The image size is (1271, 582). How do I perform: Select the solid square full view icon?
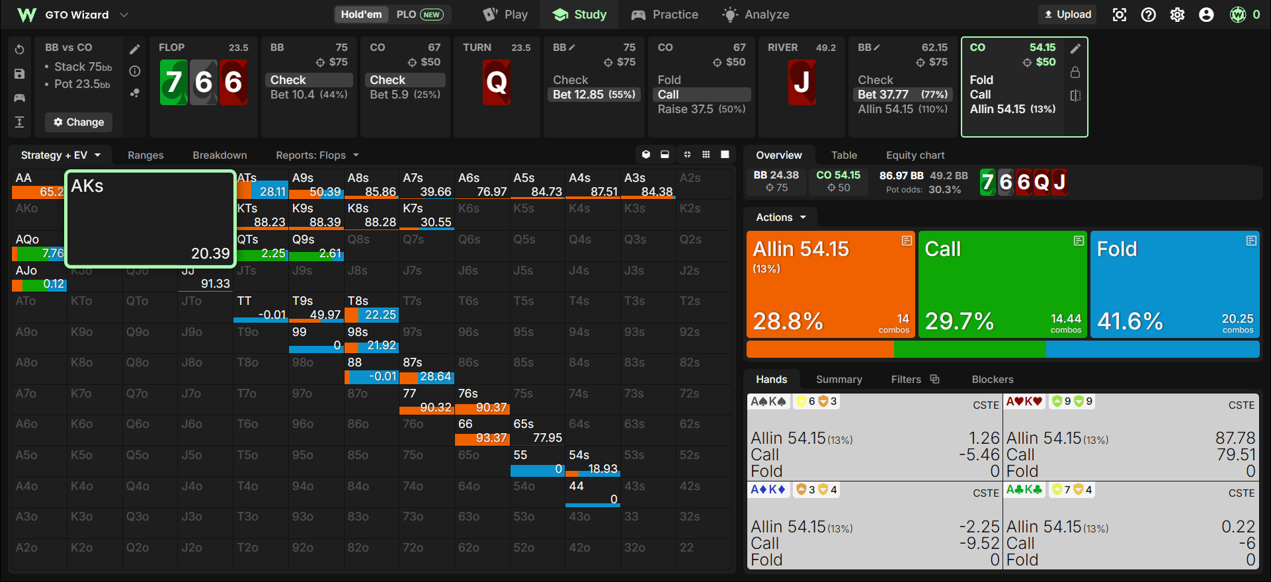point(725,155)
